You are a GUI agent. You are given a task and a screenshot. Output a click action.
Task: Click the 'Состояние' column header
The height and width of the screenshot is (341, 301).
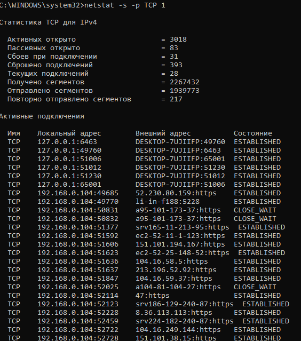click(253, 133)
